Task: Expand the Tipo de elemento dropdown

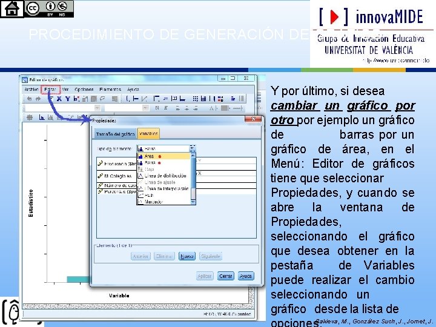Action: (193, 149)
